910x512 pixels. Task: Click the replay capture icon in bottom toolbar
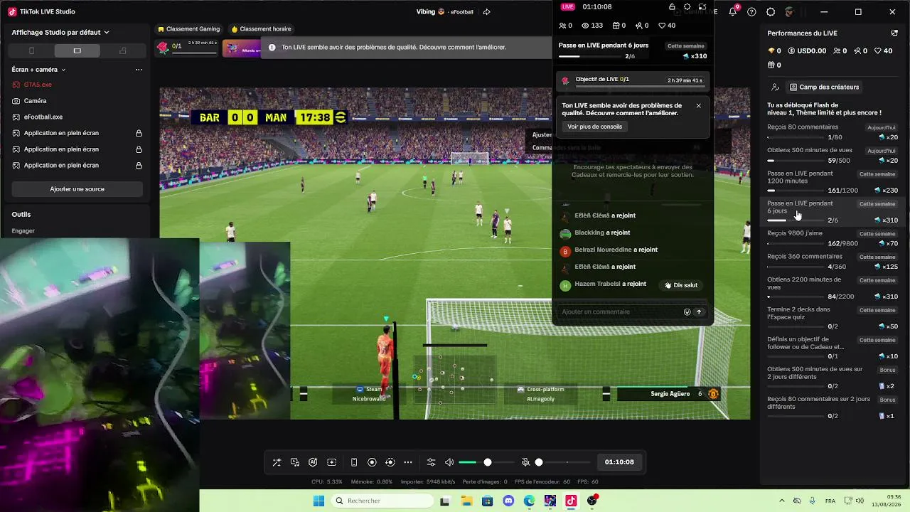tap(390, 462)
